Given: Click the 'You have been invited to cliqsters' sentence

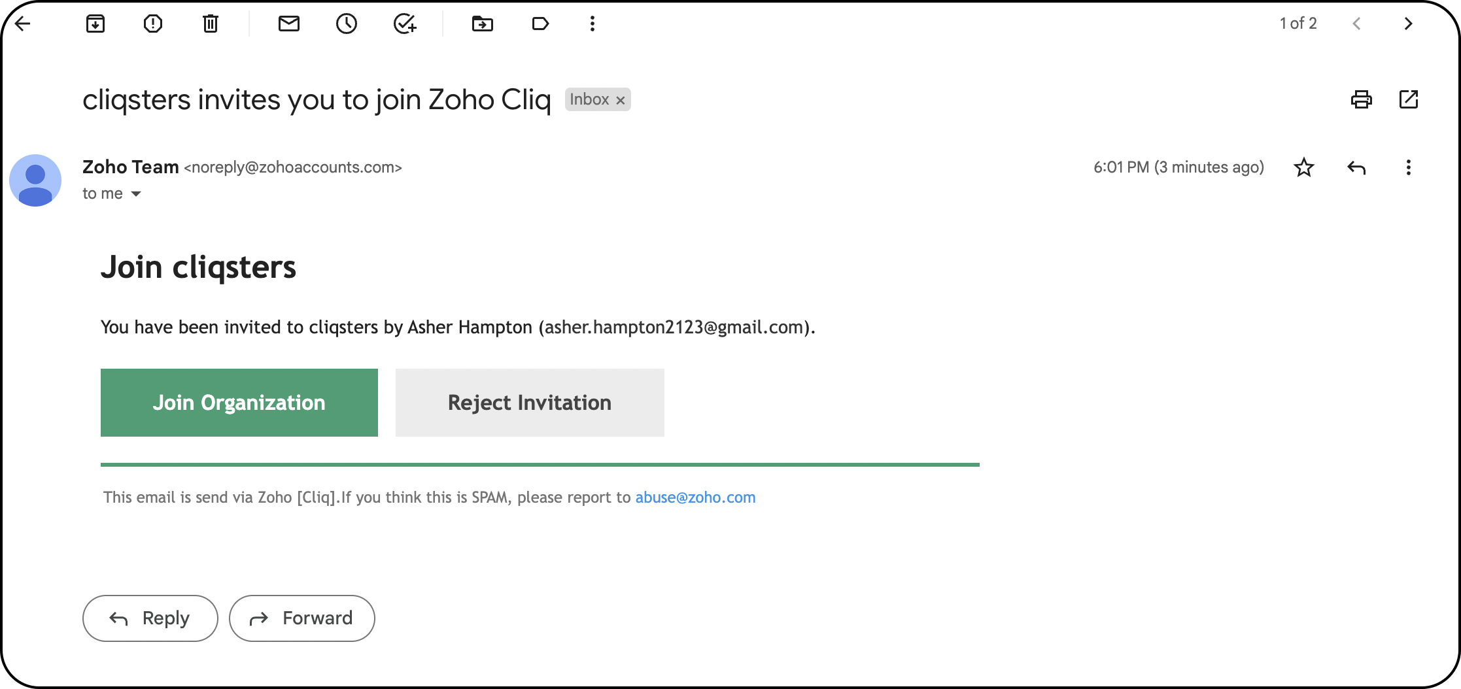Looking at the screenshot, I should point(458,327).
